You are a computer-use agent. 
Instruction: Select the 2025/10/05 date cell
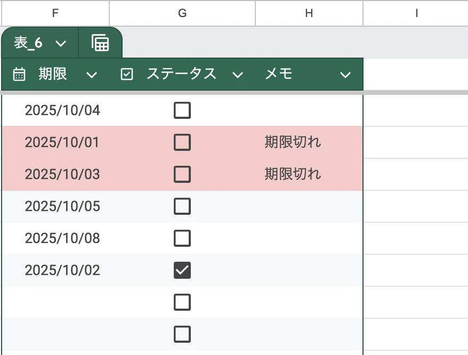pyautogui.click(x=56, y=206)
